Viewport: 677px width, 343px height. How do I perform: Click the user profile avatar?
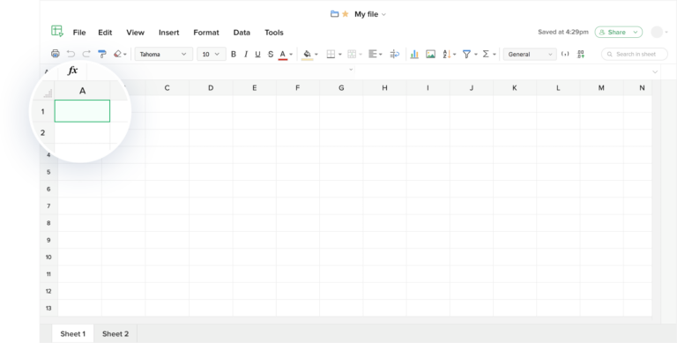657,32
